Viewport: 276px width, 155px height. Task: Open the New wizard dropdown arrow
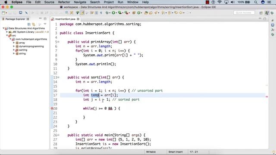(x=6, y=13)
